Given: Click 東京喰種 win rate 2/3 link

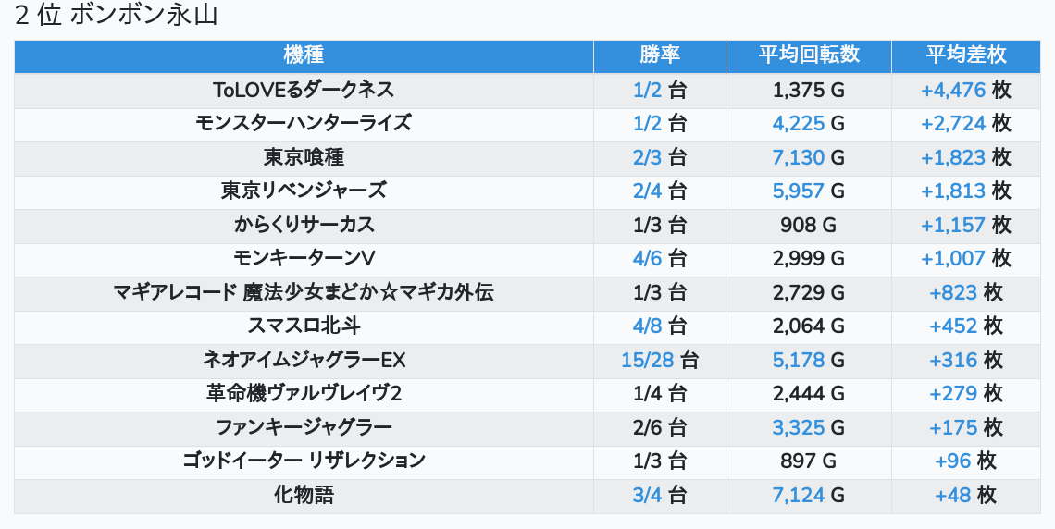Looking at the screenshot, I should coord(648,157).
